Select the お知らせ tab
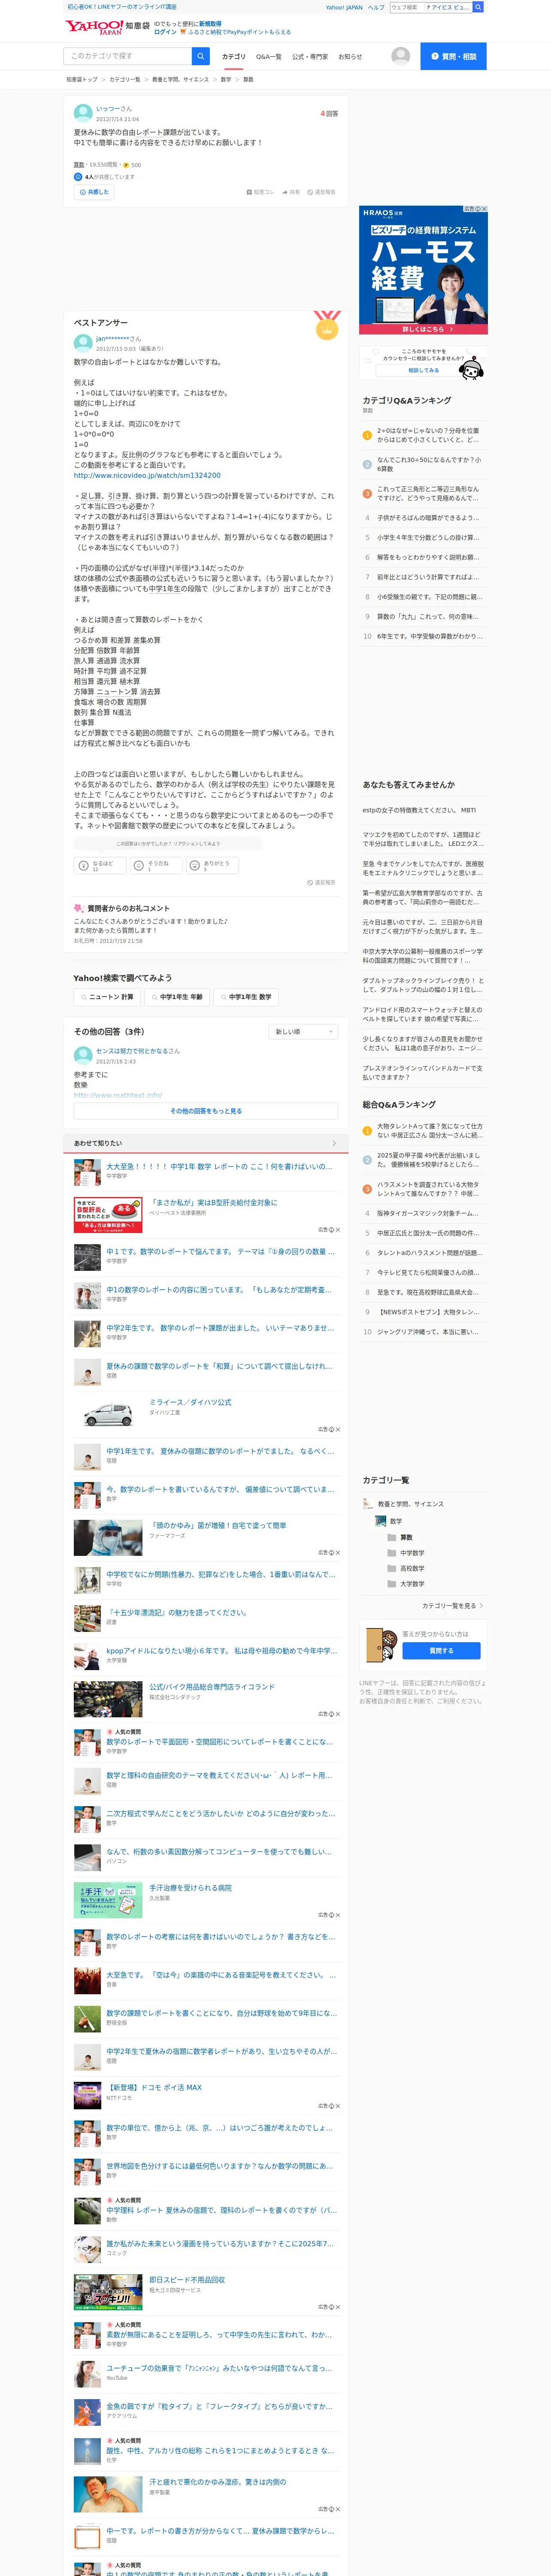The height and width of the screenshot is (2576, 551). [x=350, y=57]
